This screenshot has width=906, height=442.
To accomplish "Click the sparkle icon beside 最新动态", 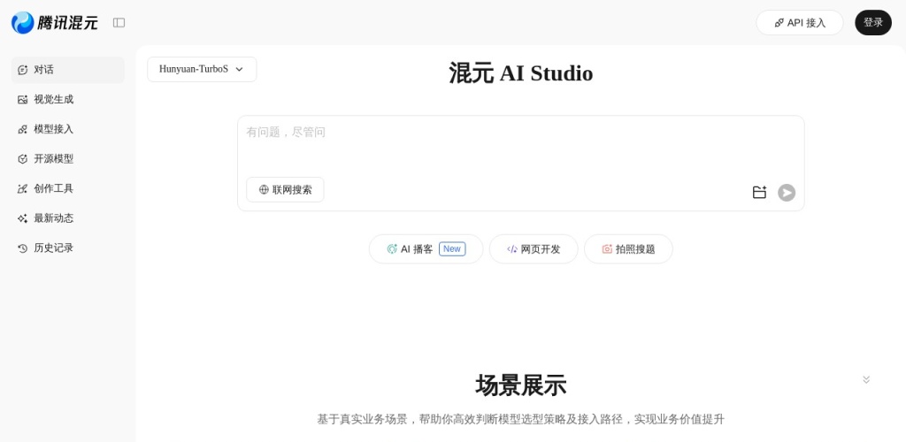I will click(x=22, y=218).
